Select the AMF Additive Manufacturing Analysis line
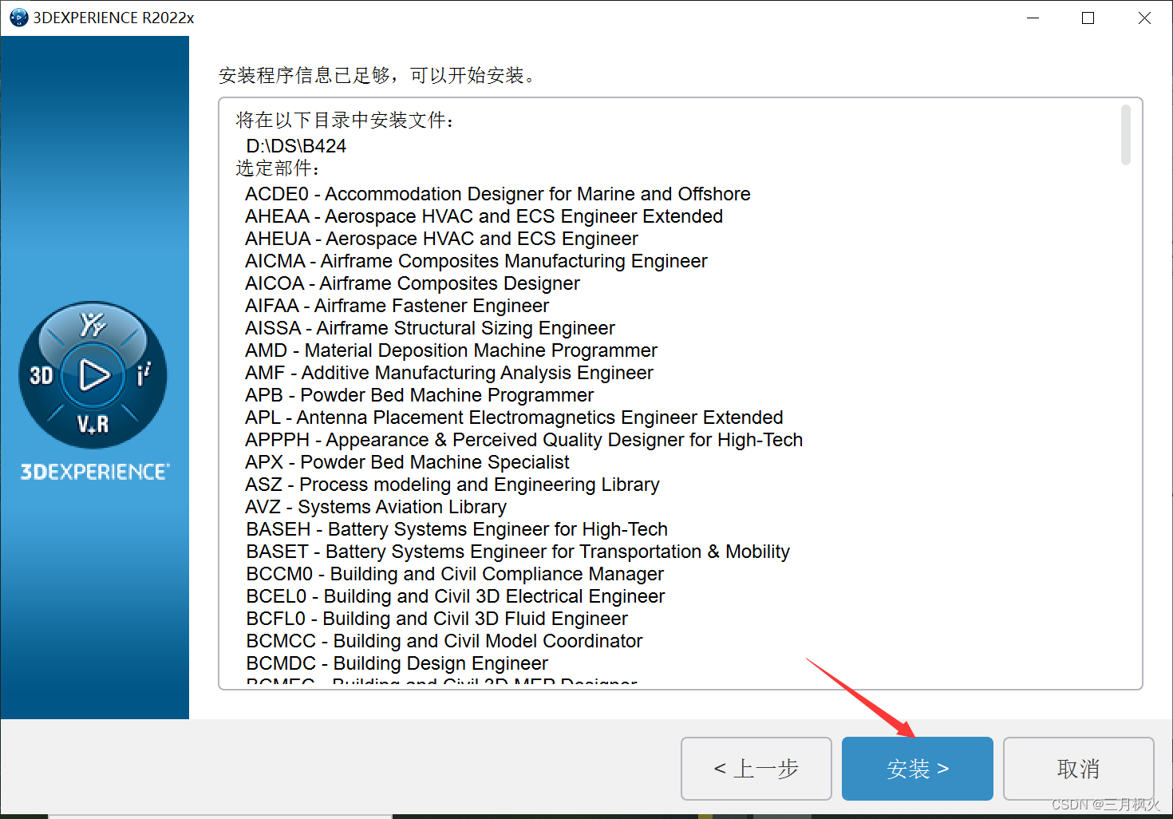 pos(449,373)
